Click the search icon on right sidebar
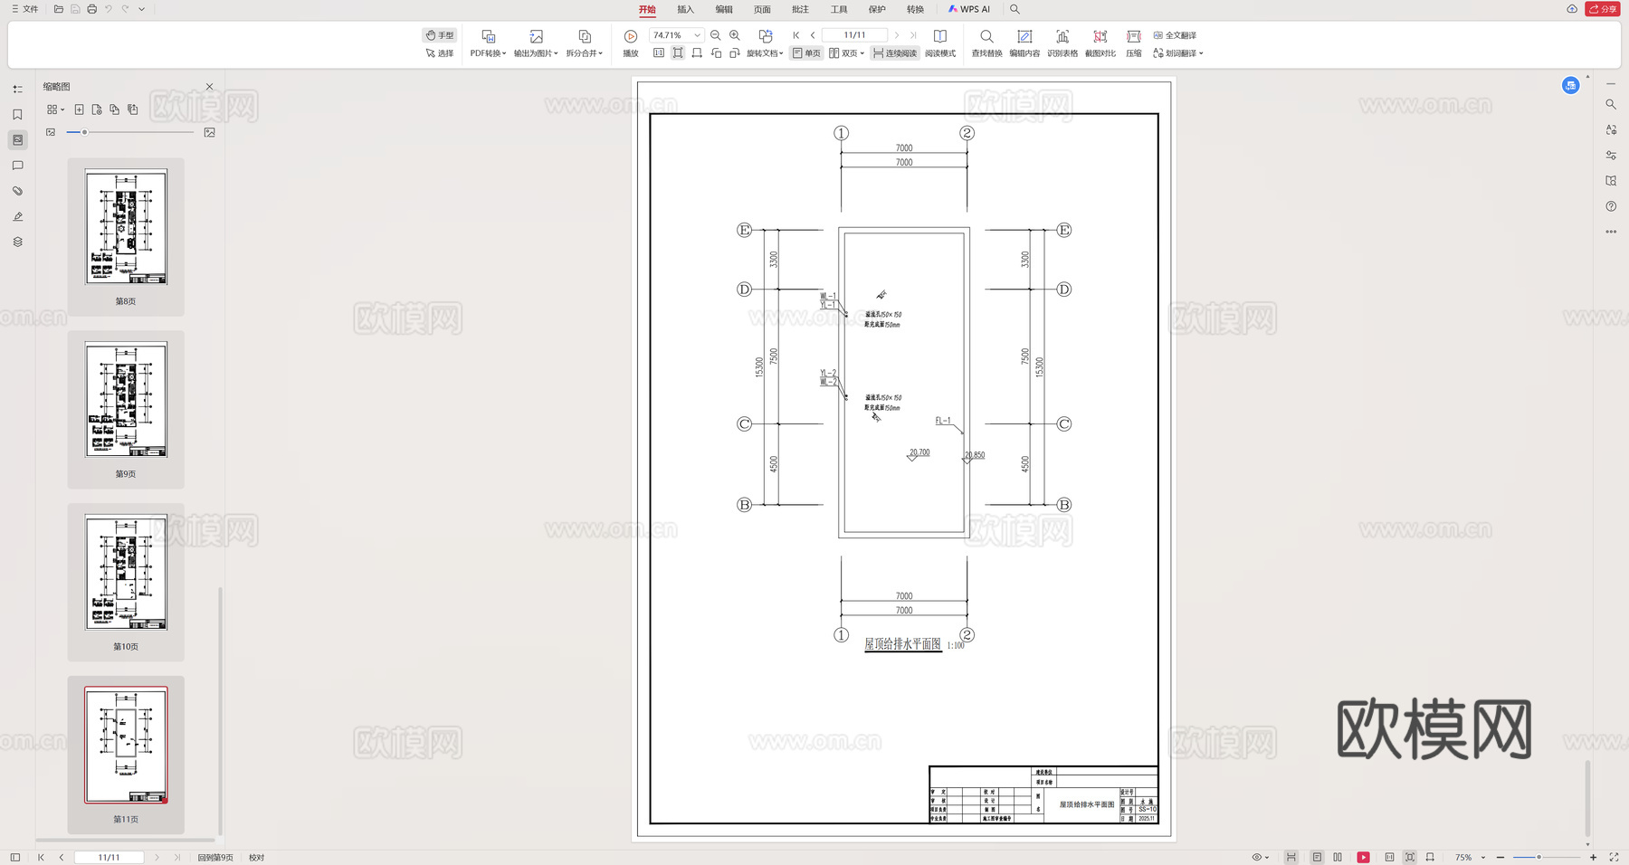The height and width of the screenshot is (865, 1629). (1611, 105)
